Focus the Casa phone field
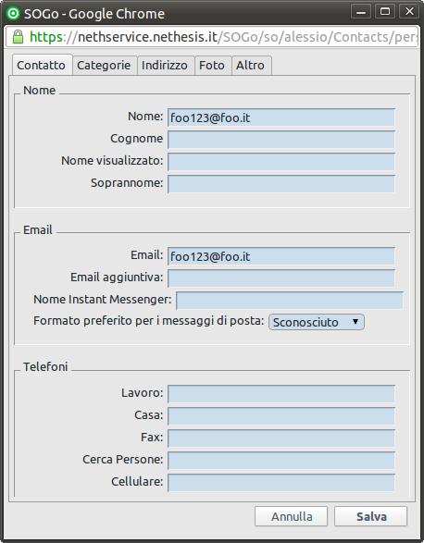424x543 pixels. click(281, 416)
